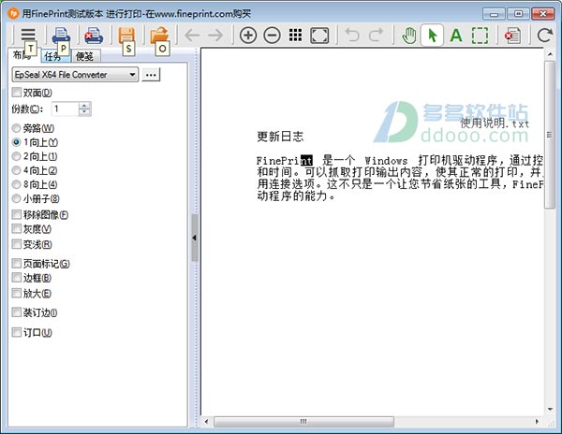Click the horizontal scrollbar left arrow
This screenshot has width=562, height=434.
pyautogui.click(x=206, y=422)
